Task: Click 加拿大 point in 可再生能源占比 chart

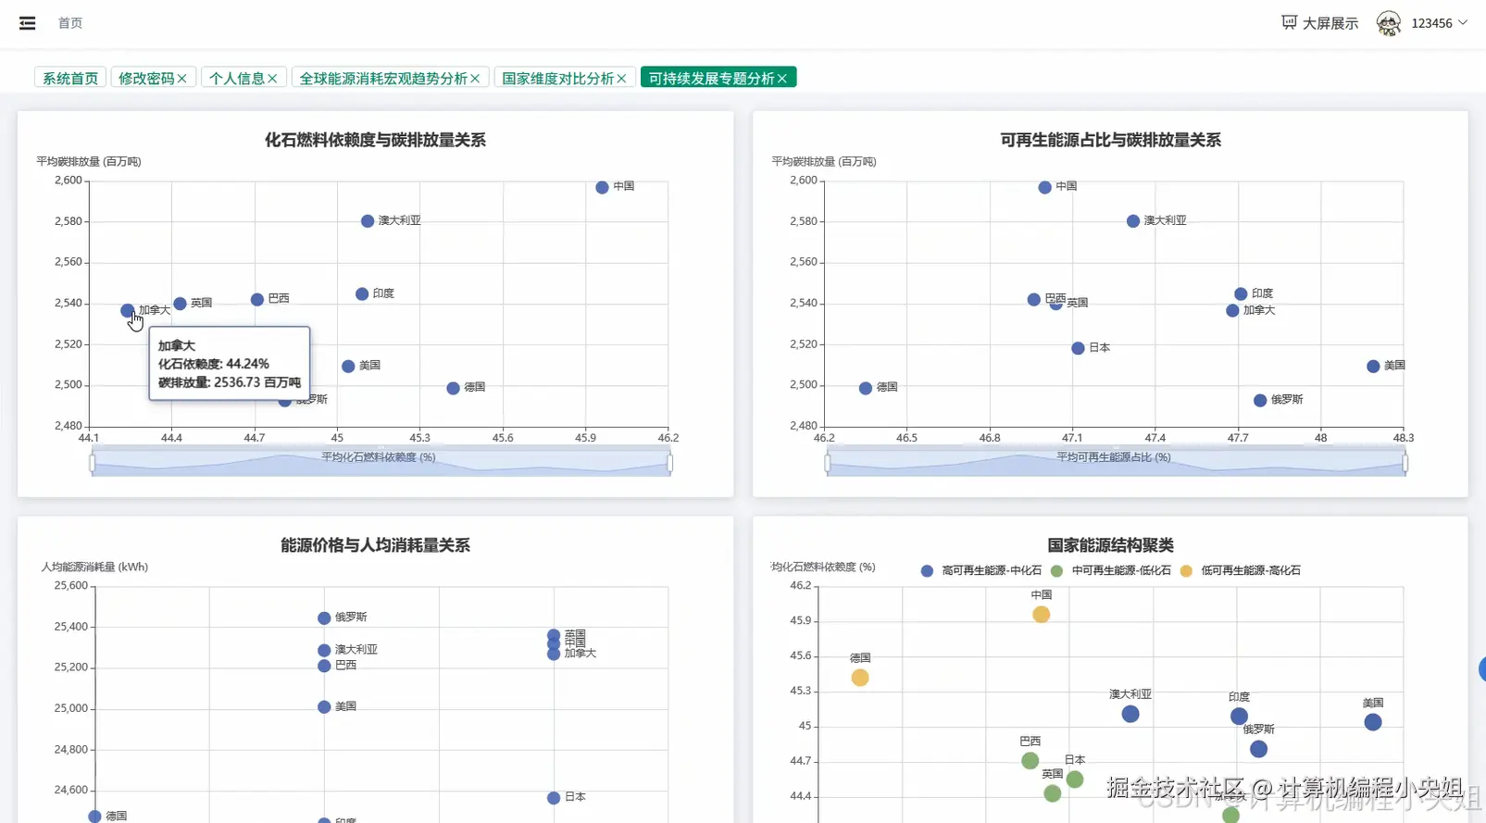Action: coord(1232,311)
